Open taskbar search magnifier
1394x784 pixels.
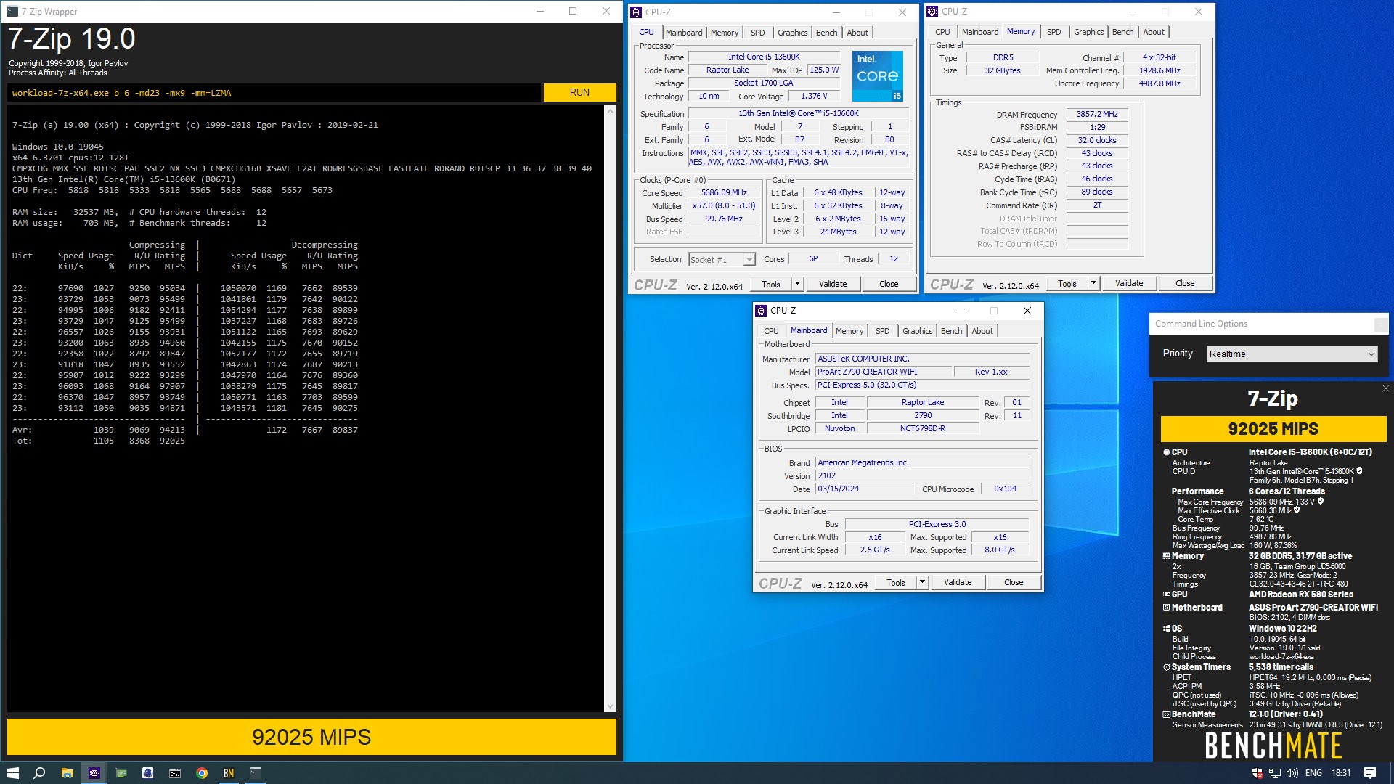(x=40, y=773)
